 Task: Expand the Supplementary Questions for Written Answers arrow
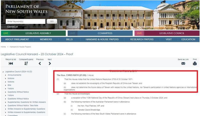tap(5, 102)
